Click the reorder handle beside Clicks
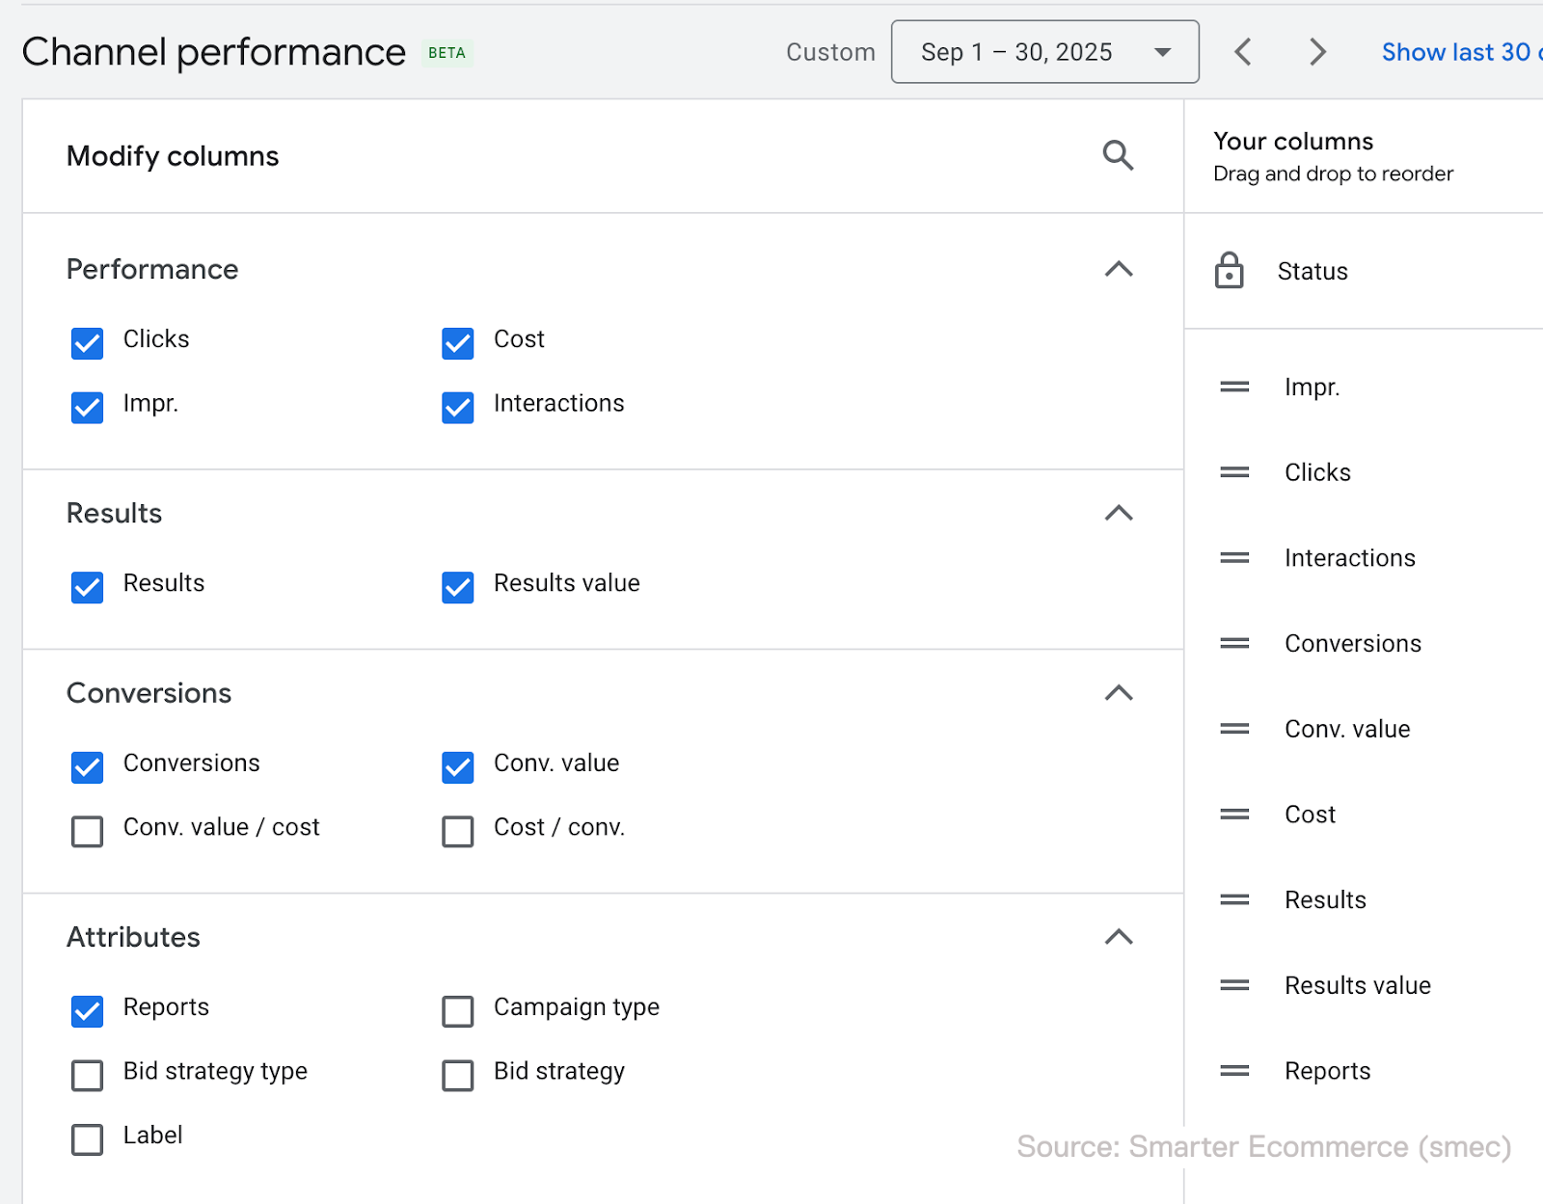 [1233, 471]
